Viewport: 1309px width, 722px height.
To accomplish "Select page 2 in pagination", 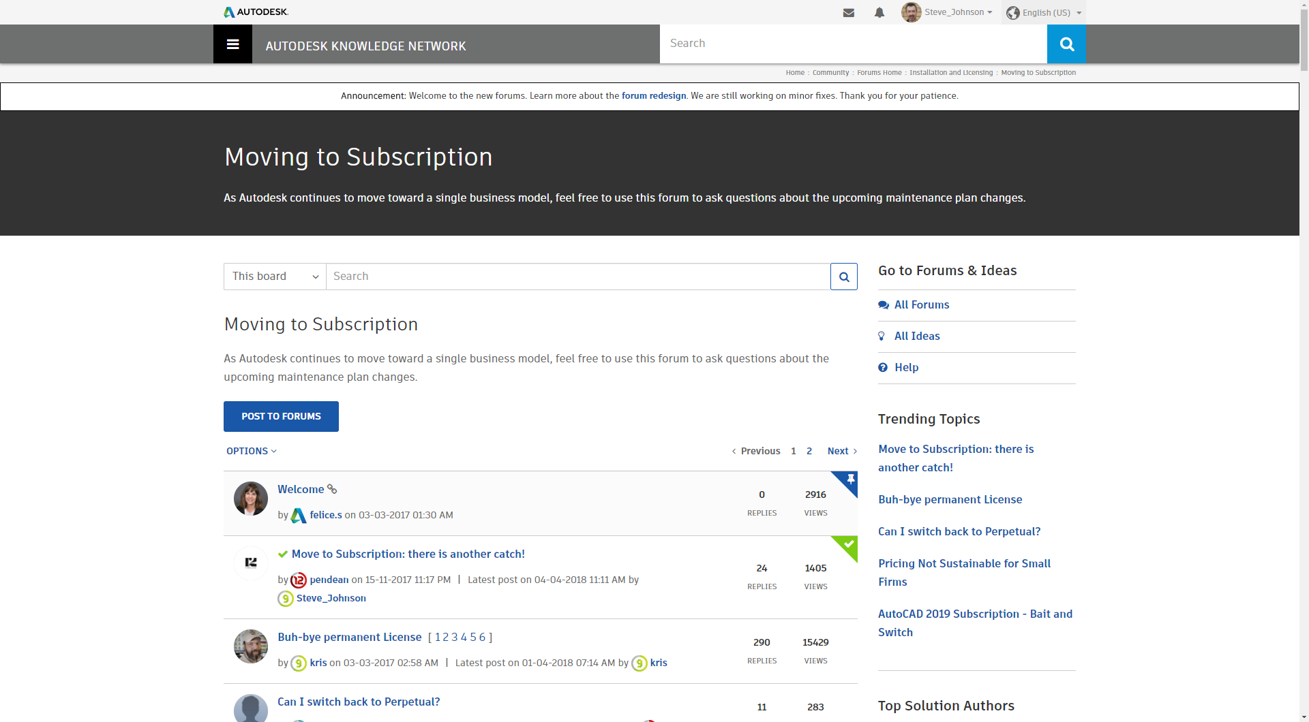I will (x=809, y=451).
